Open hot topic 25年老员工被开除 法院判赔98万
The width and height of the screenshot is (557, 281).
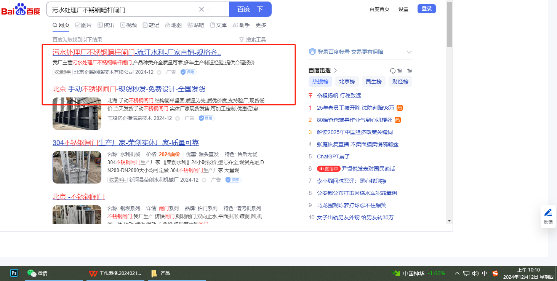tap(355, 108)
